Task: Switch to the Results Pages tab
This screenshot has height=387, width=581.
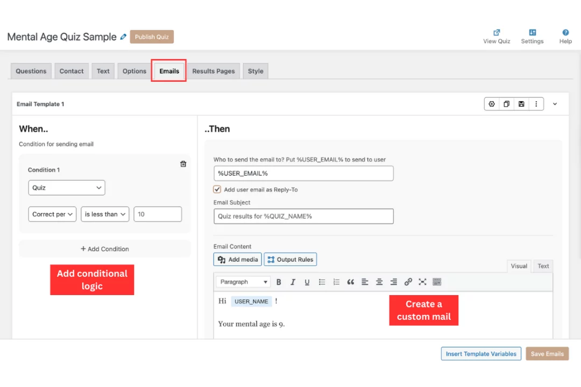Action: [214, 71]
